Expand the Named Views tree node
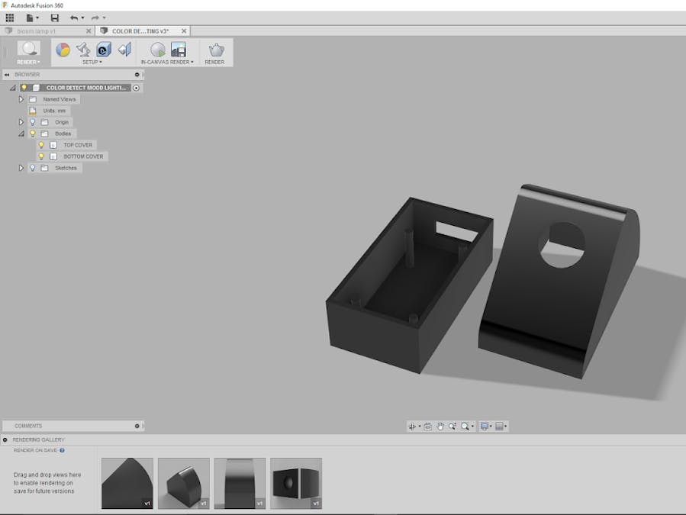686x515 pixels. (x=21, y=99)
